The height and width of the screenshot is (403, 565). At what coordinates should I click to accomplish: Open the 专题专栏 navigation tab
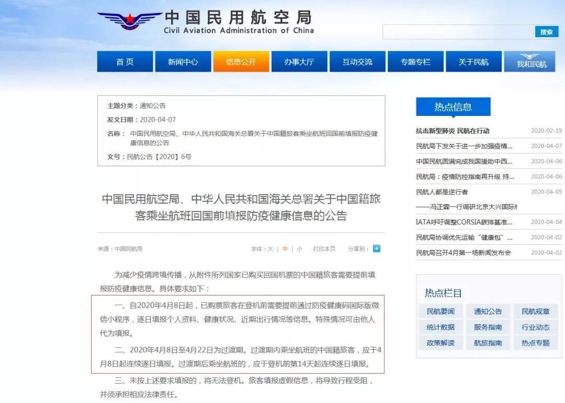[415, 62]
